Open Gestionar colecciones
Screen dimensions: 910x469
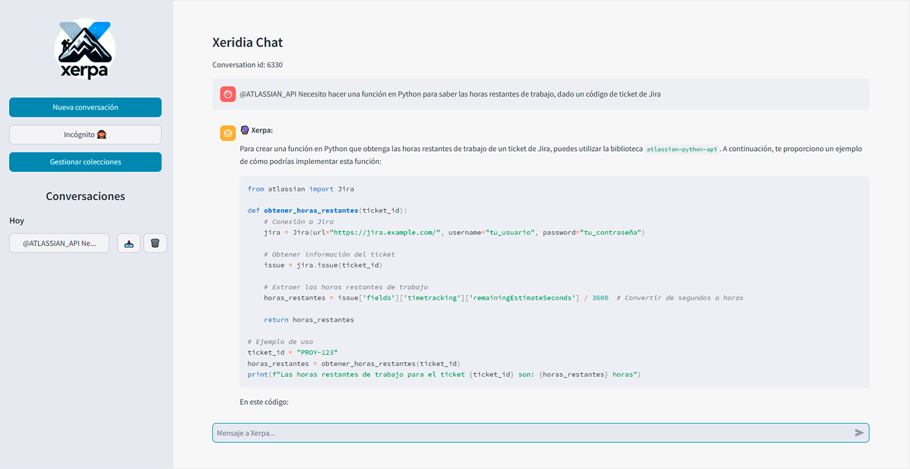(x=85, y=162)
